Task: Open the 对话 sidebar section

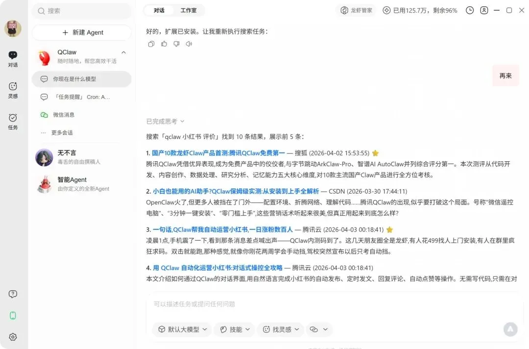Action: pyautogui.click(x=13, y=59)
